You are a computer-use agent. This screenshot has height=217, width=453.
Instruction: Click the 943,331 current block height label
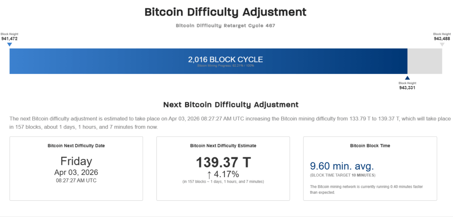point(407,87)
